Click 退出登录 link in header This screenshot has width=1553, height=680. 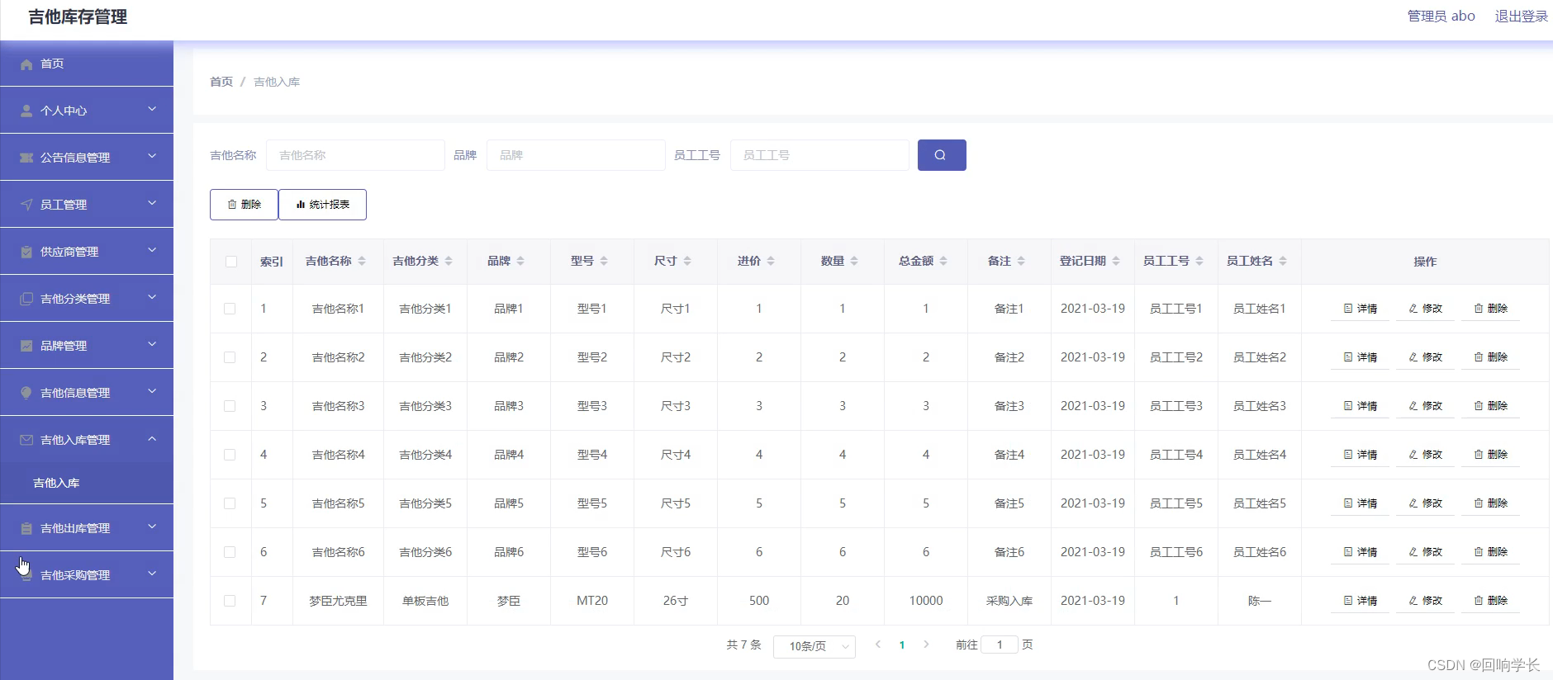(x=1521, y=17)
